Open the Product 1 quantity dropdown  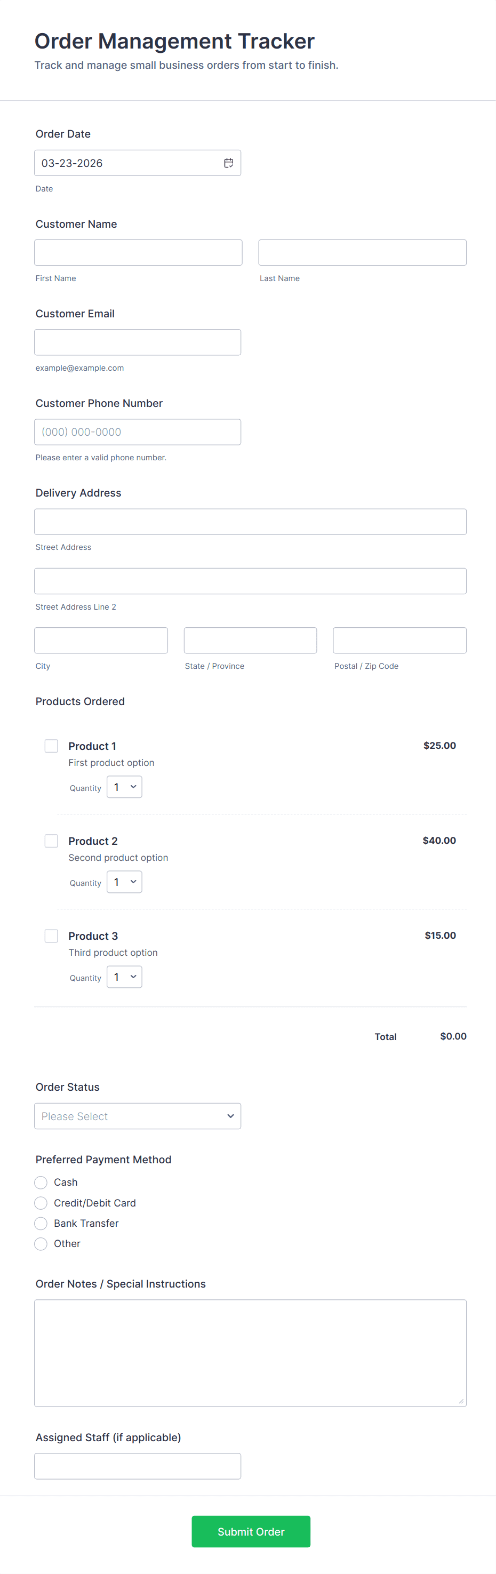124,787
